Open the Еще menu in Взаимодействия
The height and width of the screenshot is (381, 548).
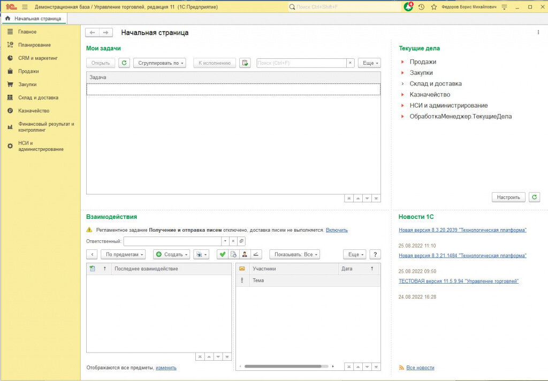355,255
